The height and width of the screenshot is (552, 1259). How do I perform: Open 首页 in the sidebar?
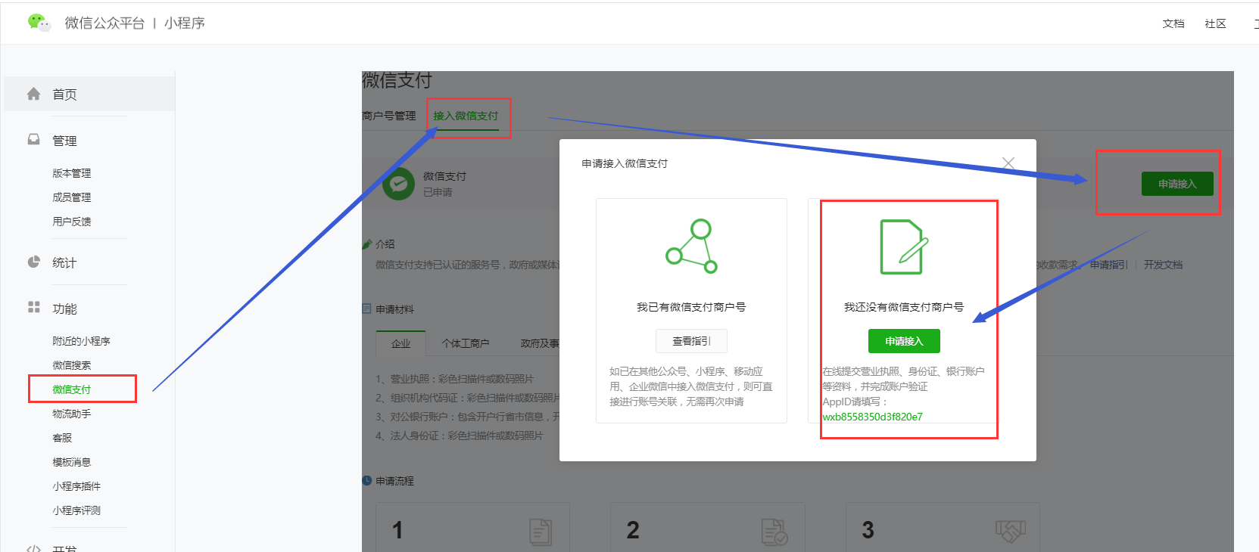click(x=89, y=94)
